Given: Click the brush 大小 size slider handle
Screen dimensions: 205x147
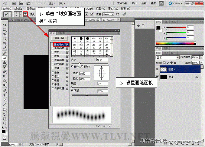Looking at the screenshot, I should tap(79, 64).
